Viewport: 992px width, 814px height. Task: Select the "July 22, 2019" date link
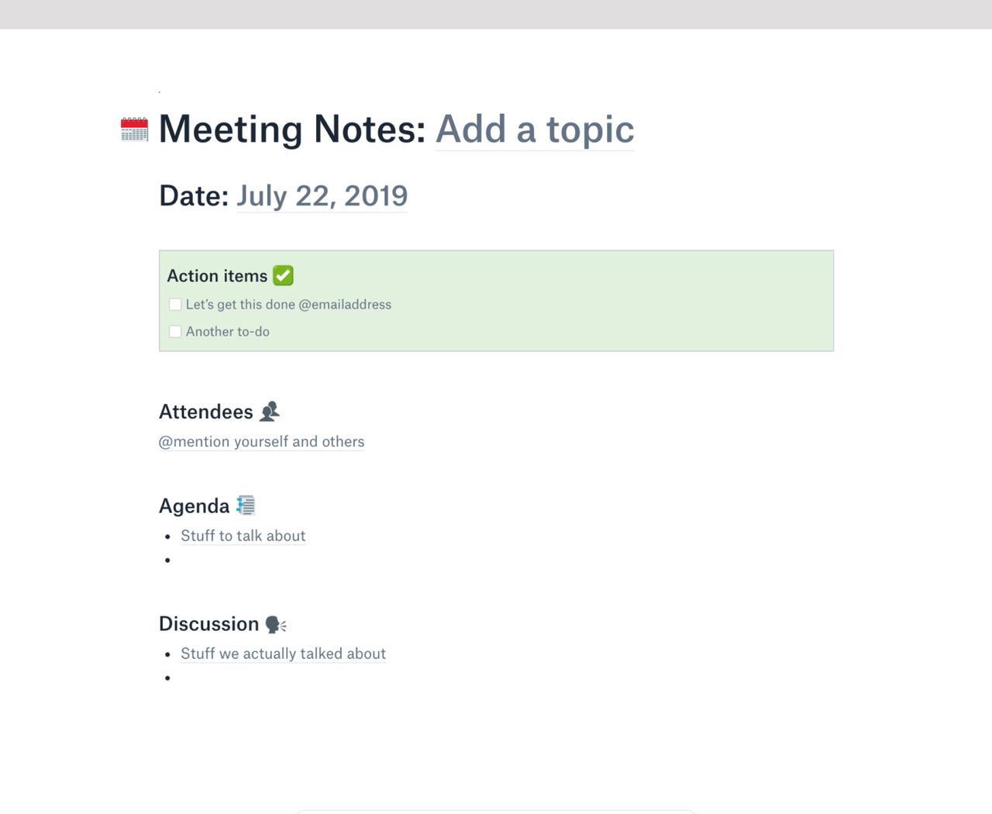[x=322, y=195]
